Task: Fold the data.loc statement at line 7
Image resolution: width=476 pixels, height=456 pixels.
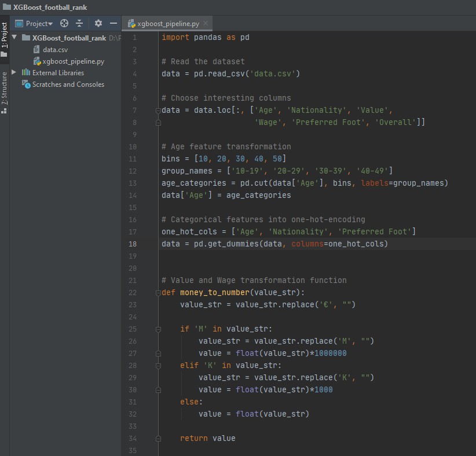Action: [158, 111]
